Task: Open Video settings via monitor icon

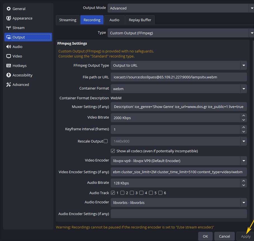Action: tap(9, 56)
